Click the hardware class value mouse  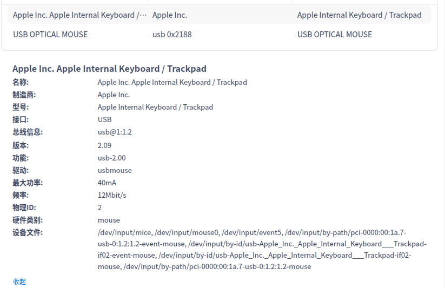click(x=109, y=220)
